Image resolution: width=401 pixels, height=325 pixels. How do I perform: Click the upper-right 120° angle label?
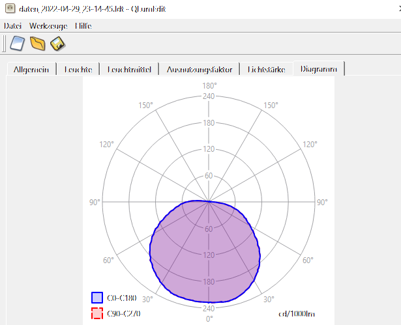pyautogui.click(x=310, y=145)
